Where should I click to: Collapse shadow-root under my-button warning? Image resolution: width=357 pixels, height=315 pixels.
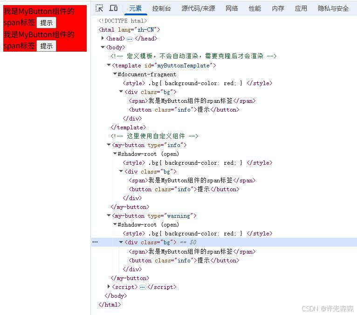click(115, 224)
